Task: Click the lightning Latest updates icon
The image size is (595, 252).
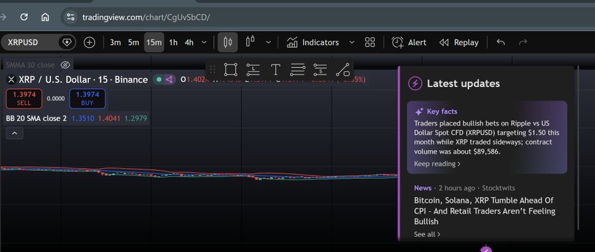Action: point(415,83)
